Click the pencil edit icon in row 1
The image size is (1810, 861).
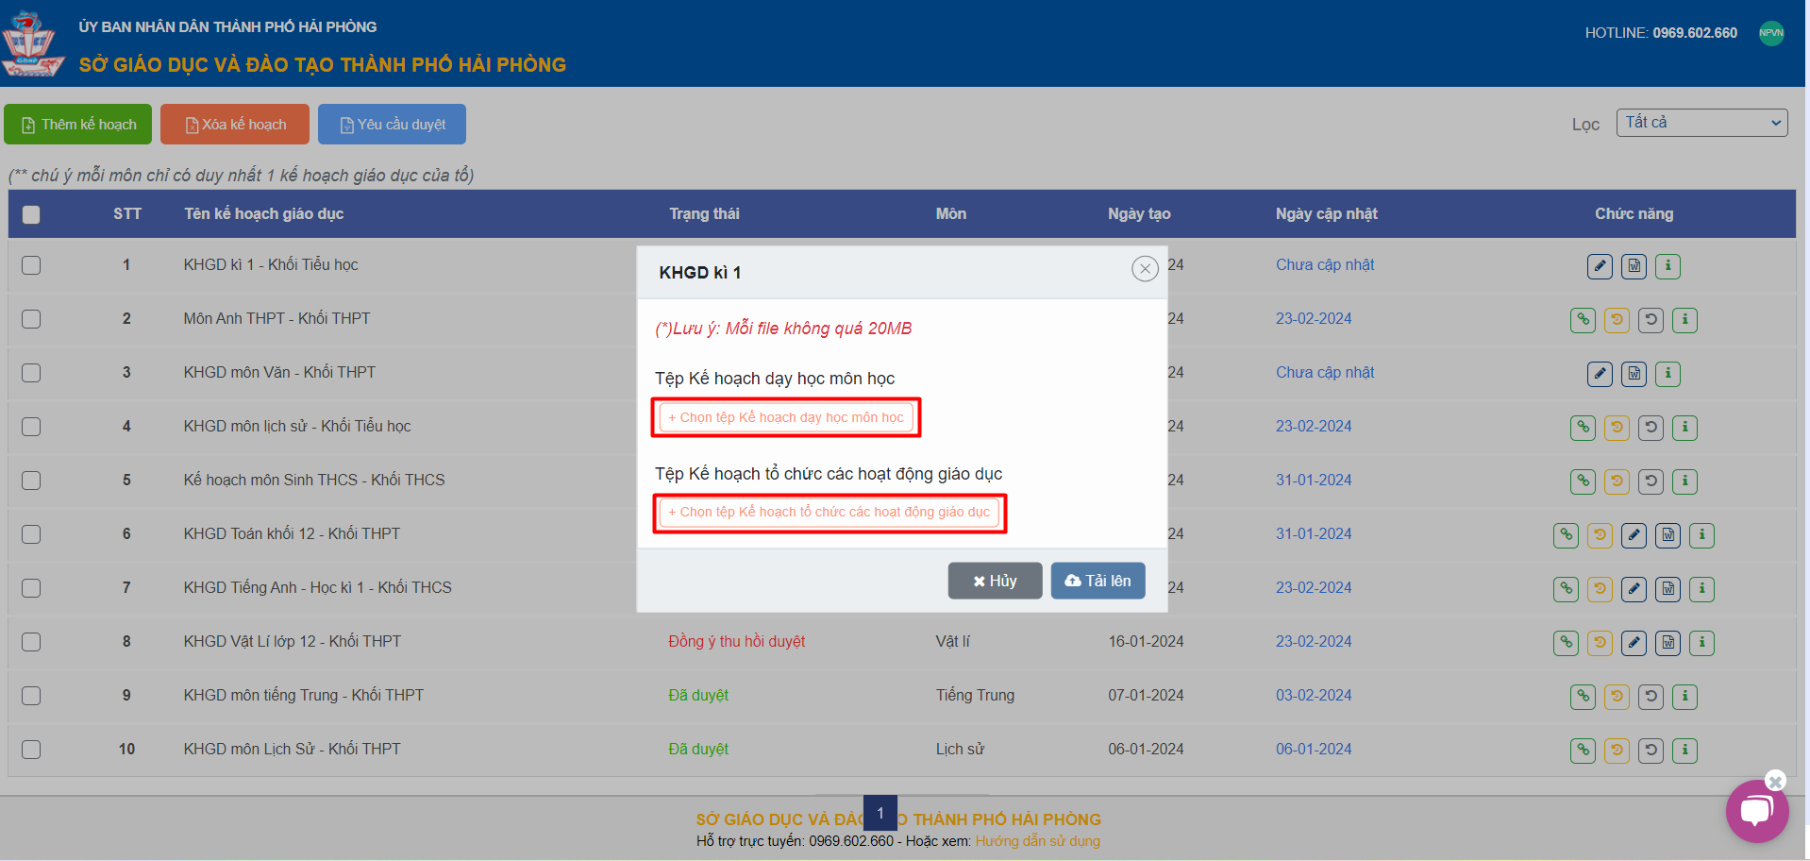1600,266
